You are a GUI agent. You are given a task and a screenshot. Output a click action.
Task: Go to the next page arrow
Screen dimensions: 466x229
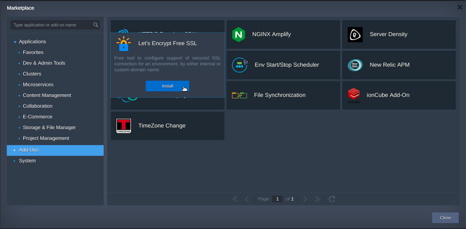(x=305, y=199)
